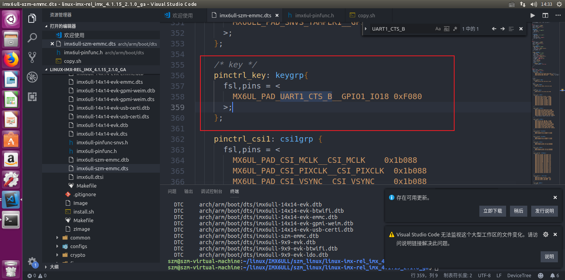Screen dimensions: 565x280
Task: Open the 调试控制台 panel tab
Action: pos(211,192)
